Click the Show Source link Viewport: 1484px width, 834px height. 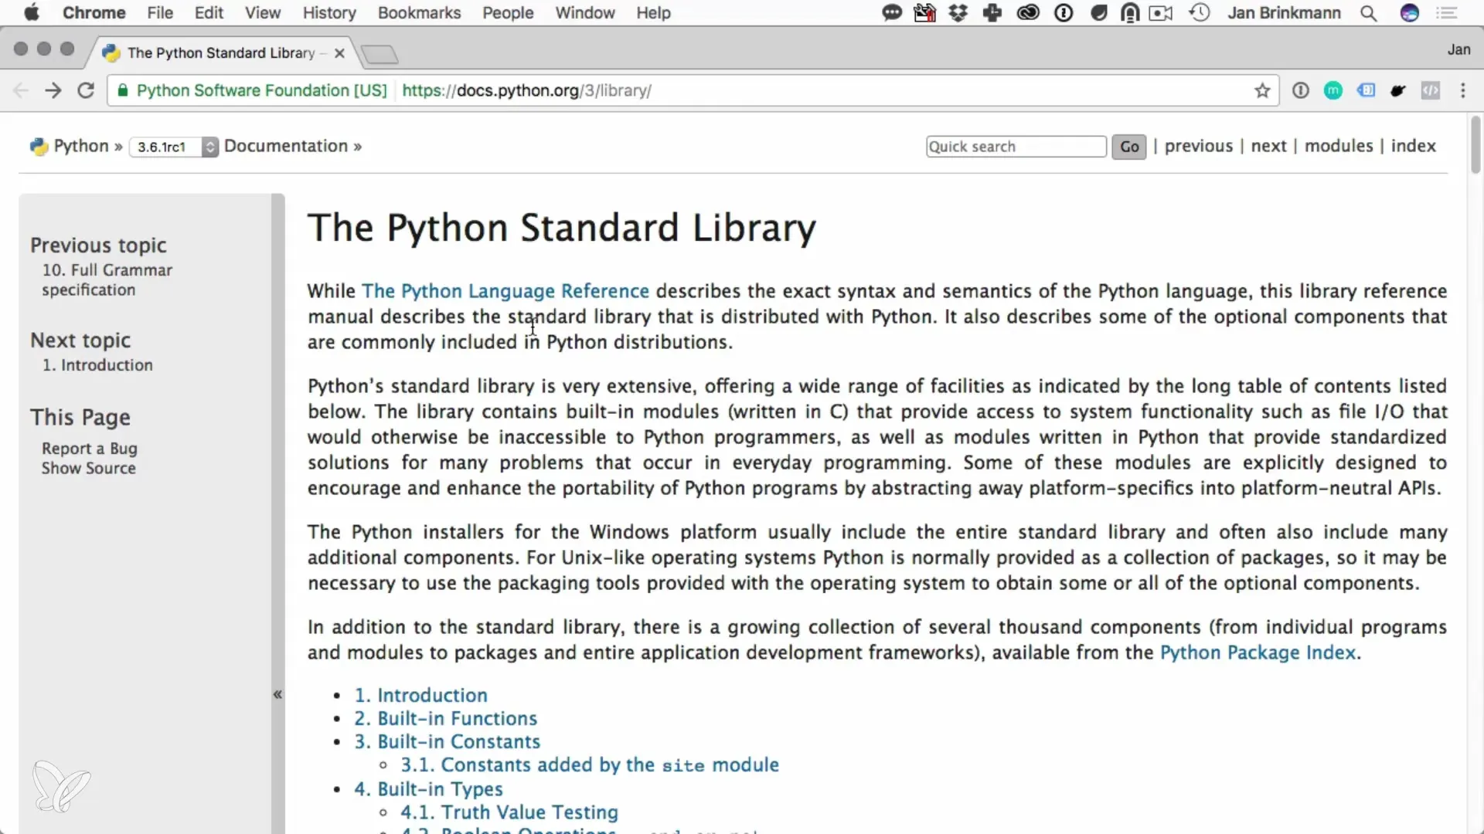tap(89, 468)
